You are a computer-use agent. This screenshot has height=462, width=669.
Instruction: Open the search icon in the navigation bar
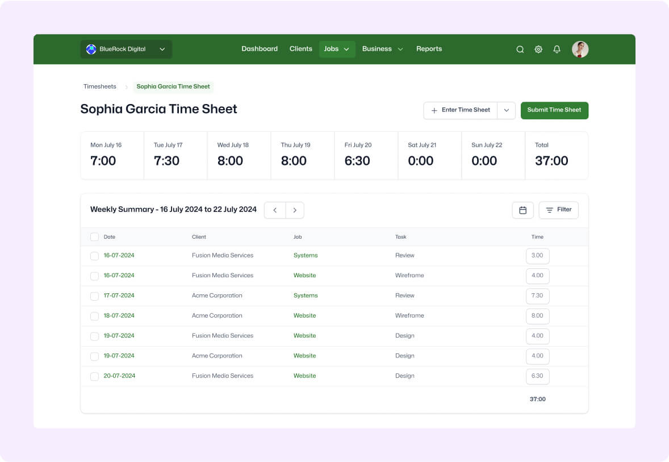coord(520,49)
